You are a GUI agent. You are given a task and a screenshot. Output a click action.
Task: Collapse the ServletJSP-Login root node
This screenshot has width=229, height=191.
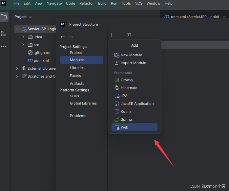(x=17, y=29)
